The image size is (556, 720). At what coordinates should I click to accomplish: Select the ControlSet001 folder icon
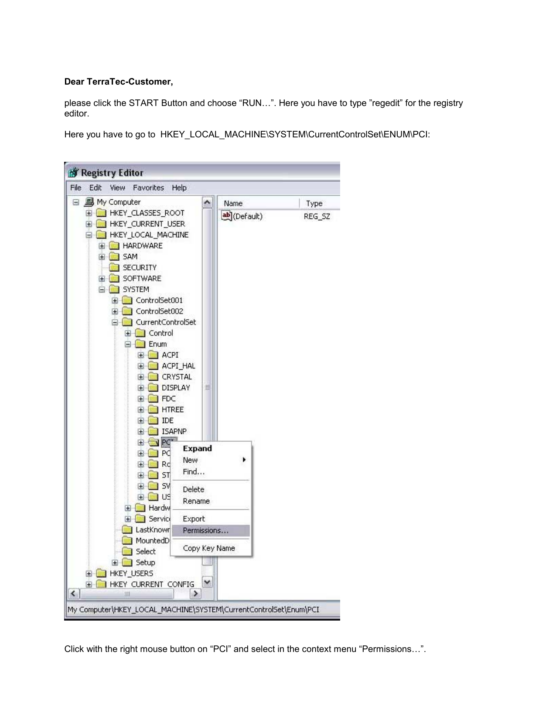127,300
